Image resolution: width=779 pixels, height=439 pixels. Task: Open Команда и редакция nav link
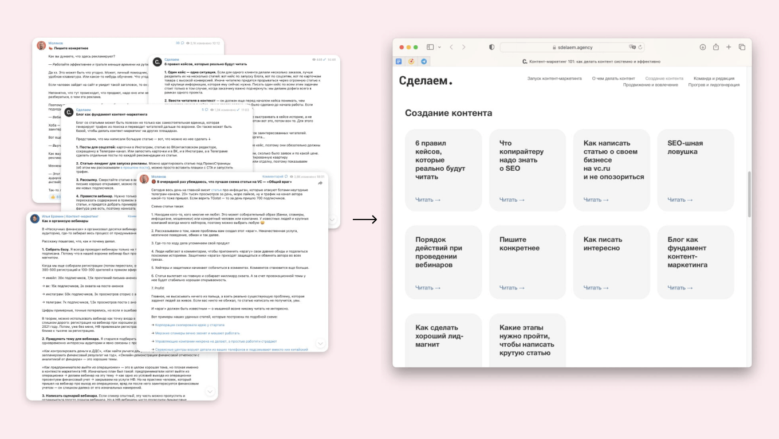click(714, 79)
